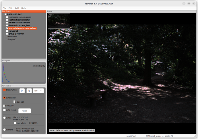This screenshot has height=139, width=198.
Task: Click the recalc button
Action: tap(25, 111)
